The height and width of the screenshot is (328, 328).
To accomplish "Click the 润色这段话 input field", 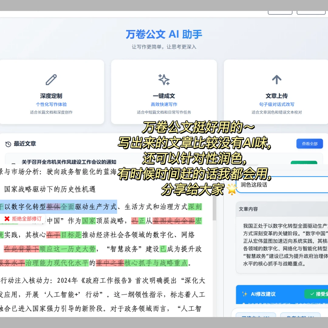I will click(x=282, y=185).
